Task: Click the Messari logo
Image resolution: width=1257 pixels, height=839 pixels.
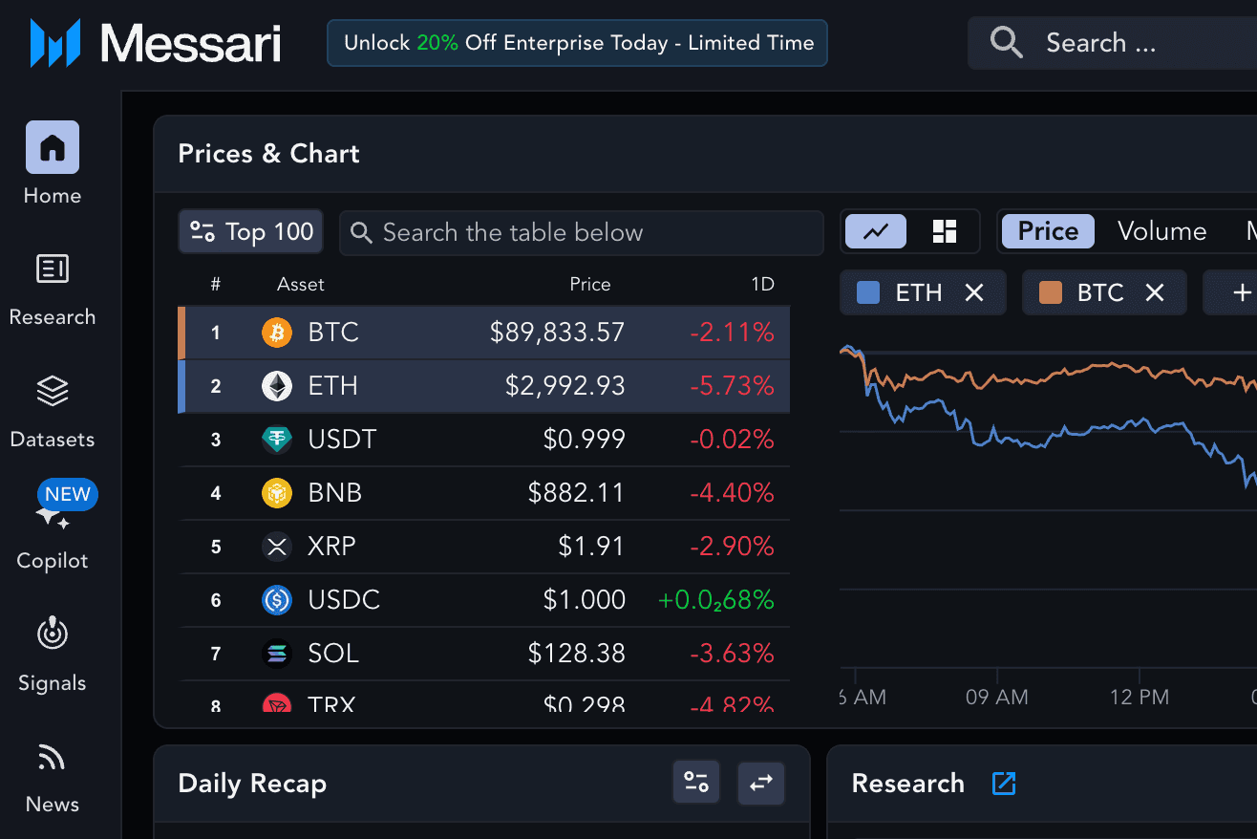Action: click(156, 43)
